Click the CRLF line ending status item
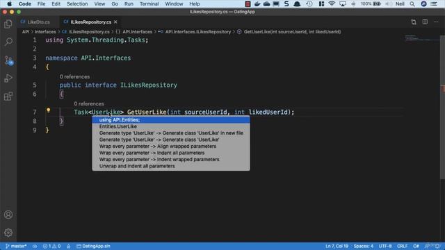This screenshot has width=445, height=250. pos(403,246)
